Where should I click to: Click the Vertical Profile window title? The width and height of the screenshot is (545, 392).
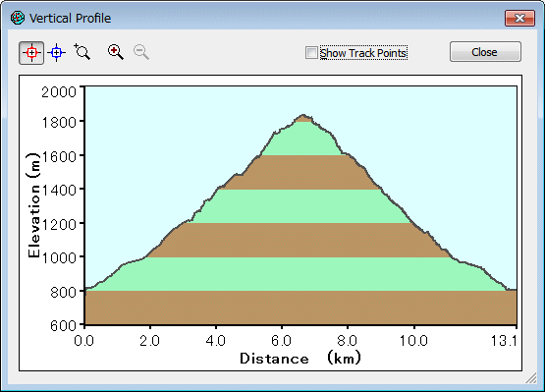click(70, 18)
